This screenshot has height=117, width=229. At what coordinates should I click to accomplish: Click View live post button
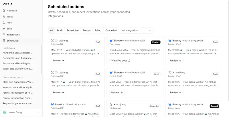click(121, 61)
